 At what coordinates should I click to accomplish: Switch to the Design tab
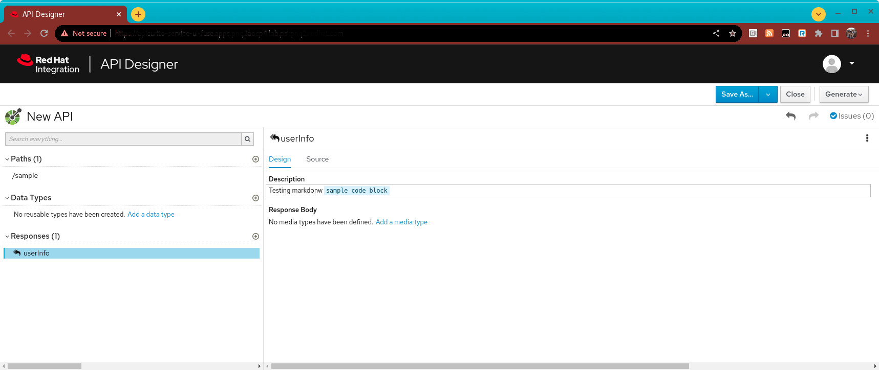[280, 159]
